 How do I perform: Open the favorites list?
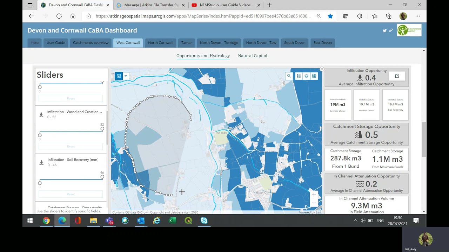(x=375, y=16)
